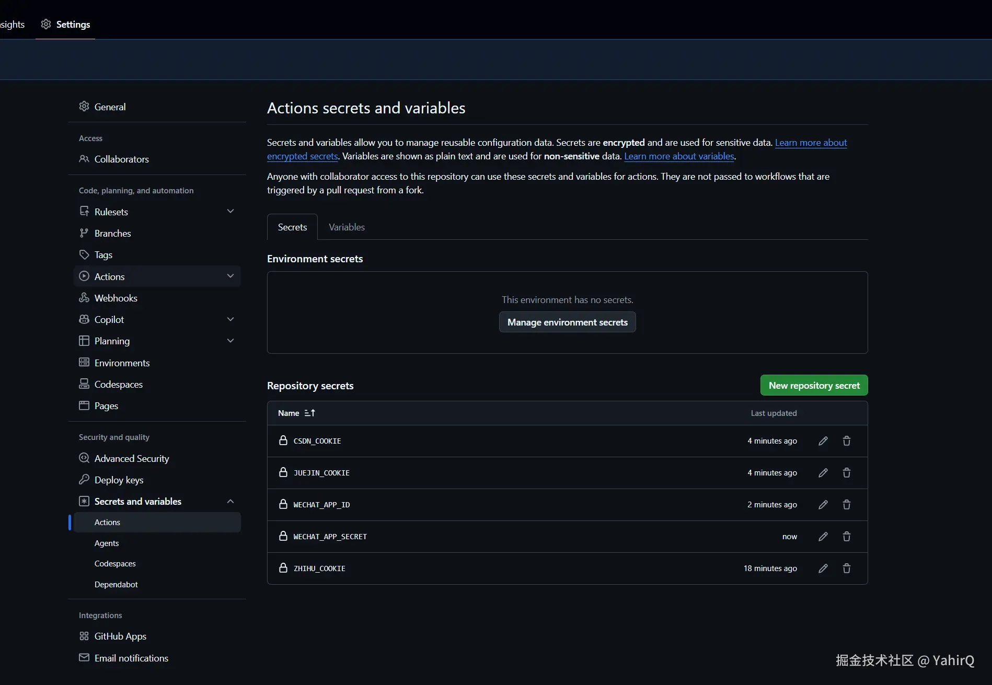This screenshot has width=992, height=685.
Task: Trash the JUEJIN_COOKIE secret
Action: [847, 473]
